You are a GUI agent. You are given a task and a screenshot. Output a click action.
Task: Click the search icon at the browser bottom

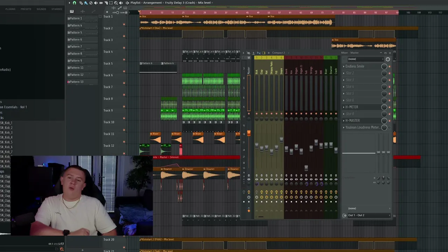pyautogui.click(x=62, y=249)
